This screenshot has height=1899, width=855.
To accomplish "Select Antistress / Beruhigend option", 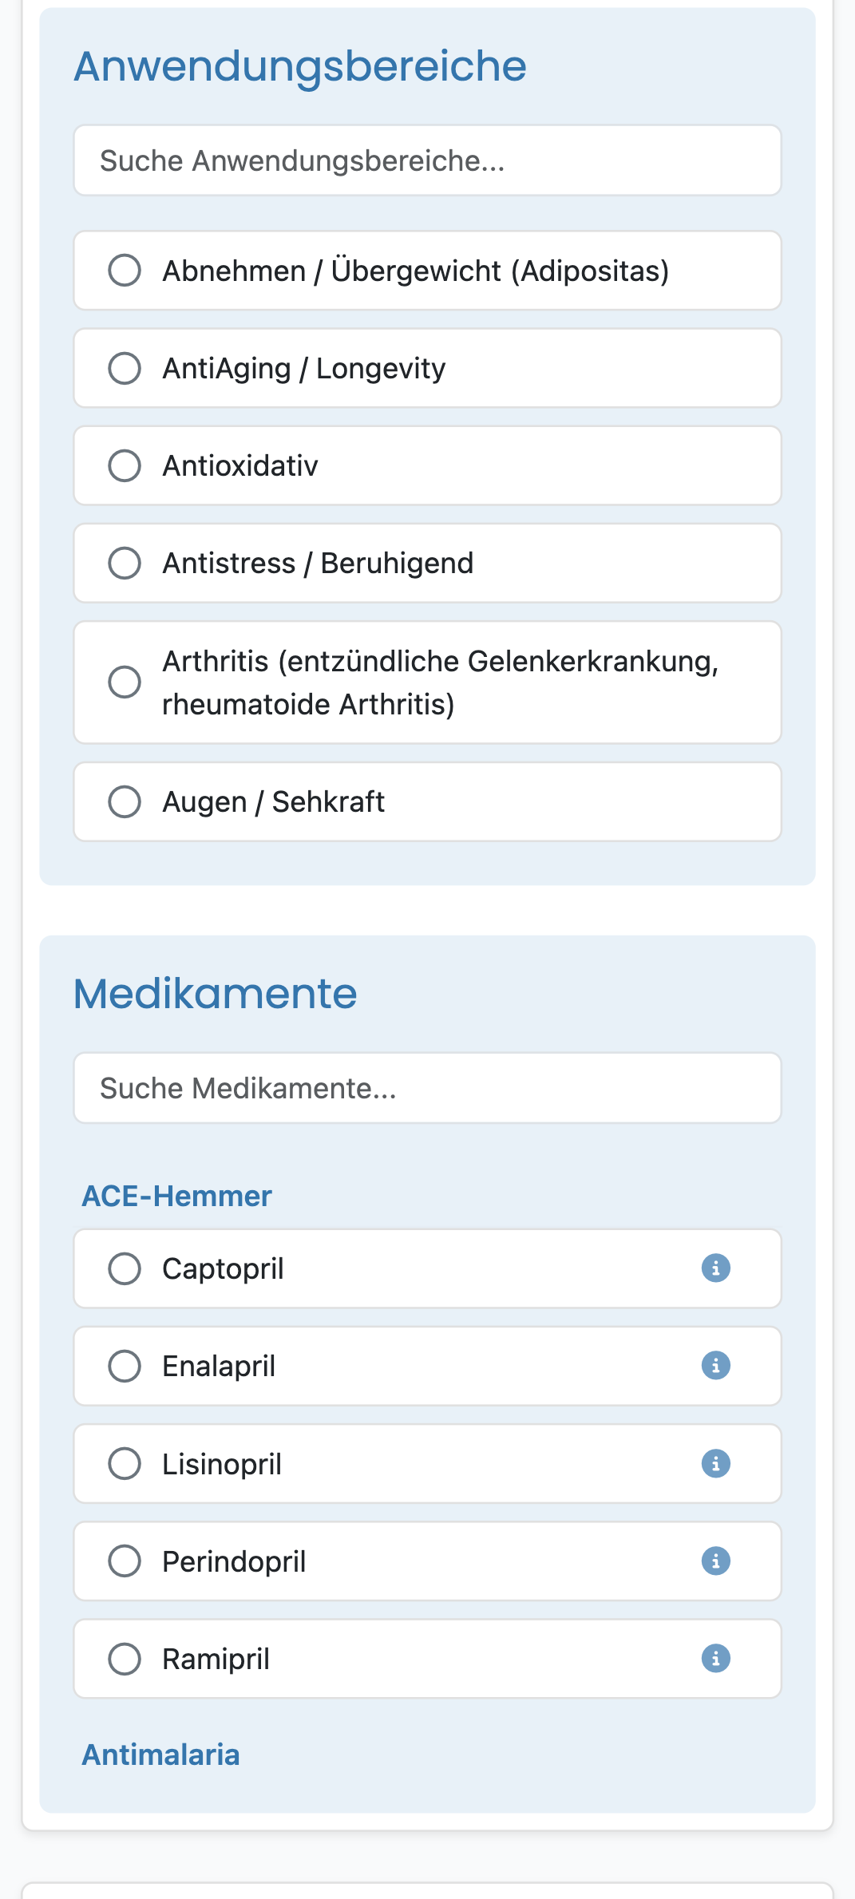I will (x=125, y=563).
